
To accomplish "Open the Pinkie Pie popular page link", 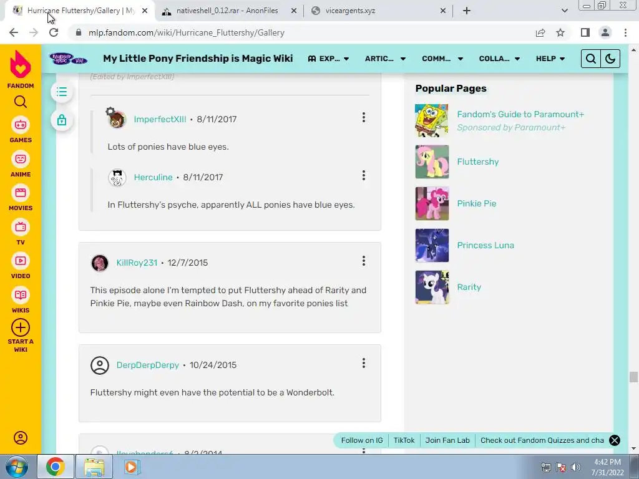I will click(476, 204).
